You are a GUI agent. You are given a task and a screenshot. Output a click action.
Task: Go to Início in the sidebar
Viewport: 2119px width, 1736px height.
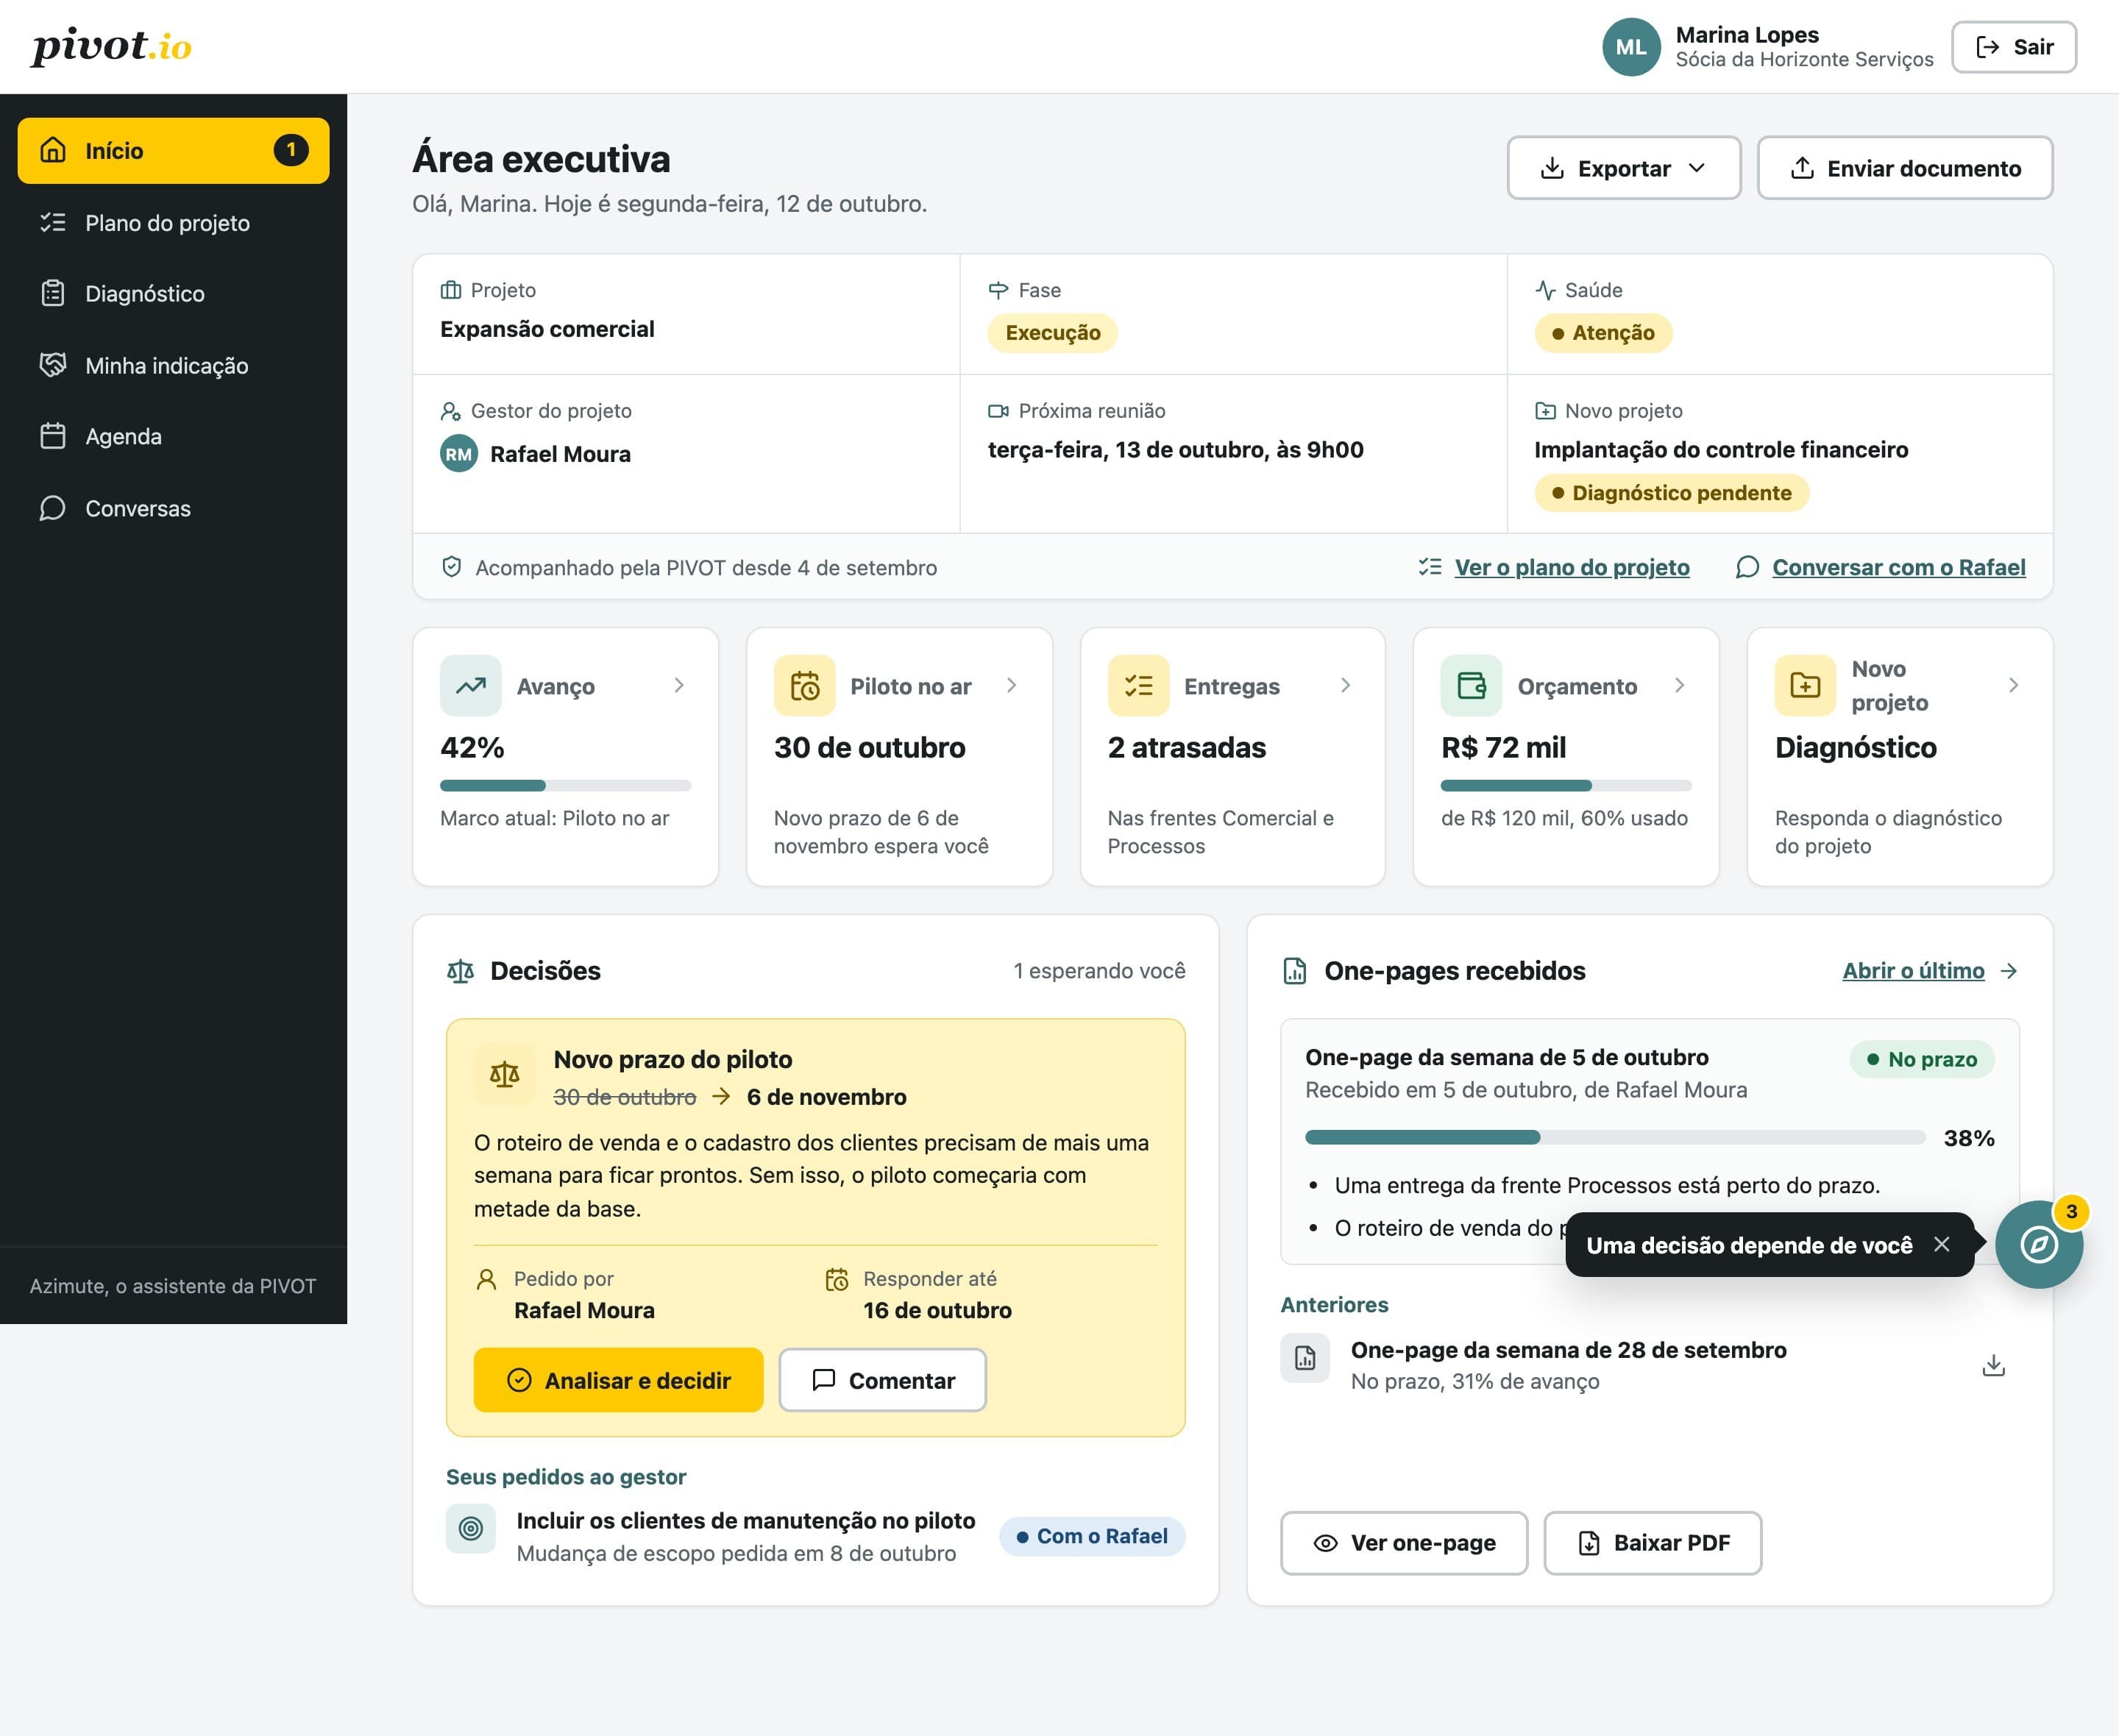pyautogui.click(x=173, y=151)
